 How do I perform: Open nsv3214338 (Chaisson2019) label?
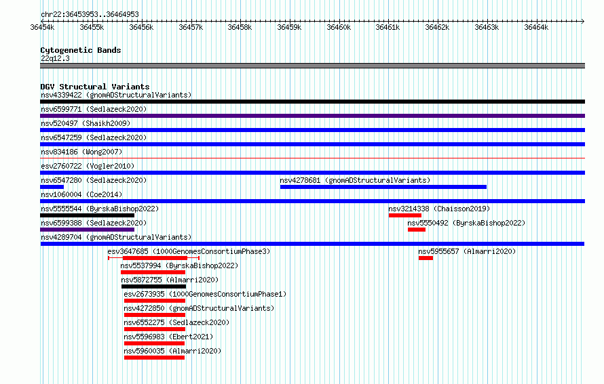point(439,209)
